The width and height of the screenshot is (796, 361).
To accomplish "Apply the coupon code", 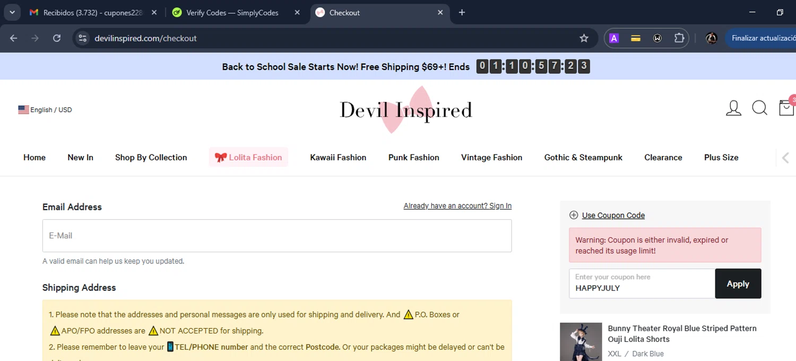I will [x=738, y=283].
